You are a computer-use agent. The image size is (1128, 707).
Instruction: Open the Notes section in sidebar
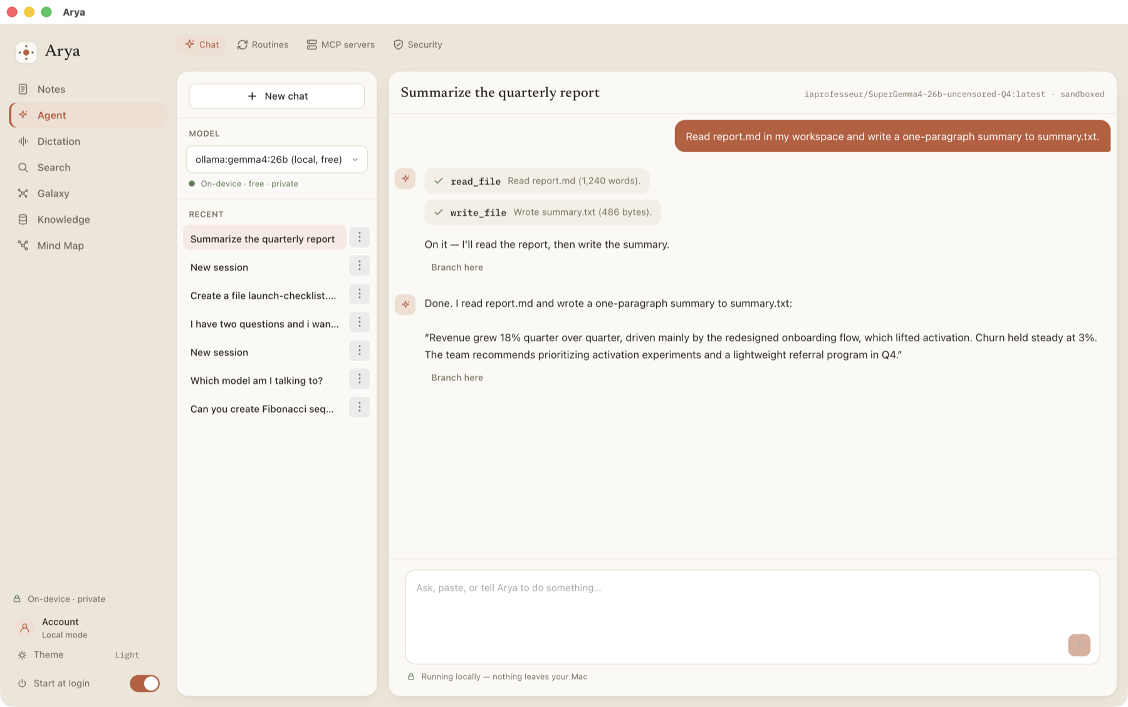[88, 89]
